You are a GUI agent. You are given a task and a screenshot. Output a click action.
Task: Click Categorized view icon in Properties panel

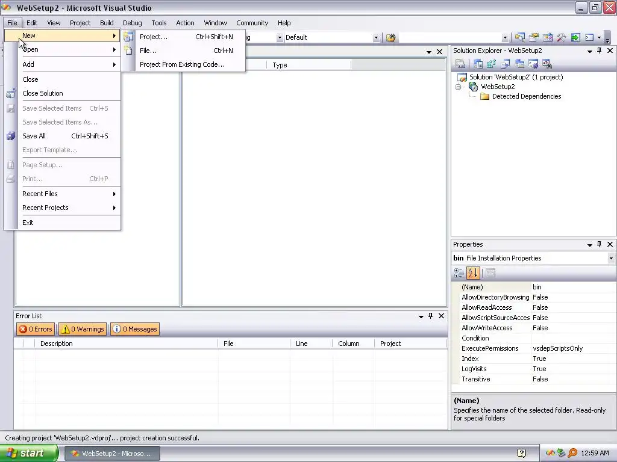pyautogui.click(x=459, y=273)
